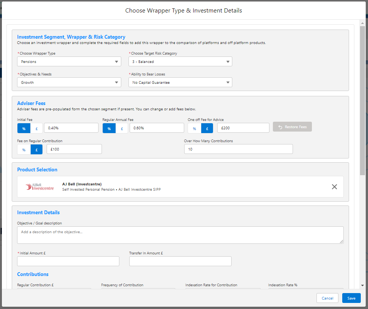Focus the Initial Fee value field
The height and width of the screenshot is (309, 368).
point(71,128)
